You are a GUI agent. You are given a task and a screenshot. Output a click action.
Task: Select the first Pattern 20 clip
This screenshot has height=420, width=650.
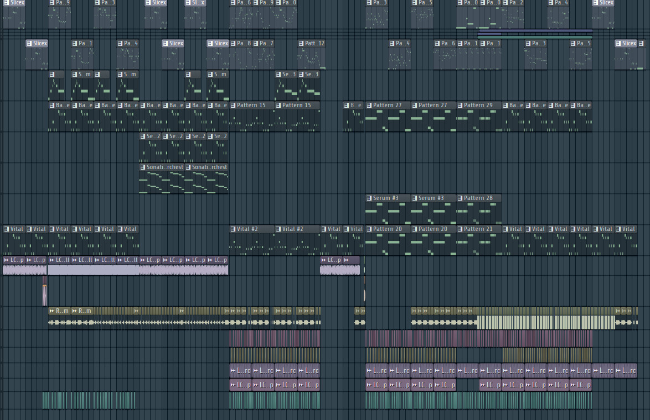coord(388,240)
